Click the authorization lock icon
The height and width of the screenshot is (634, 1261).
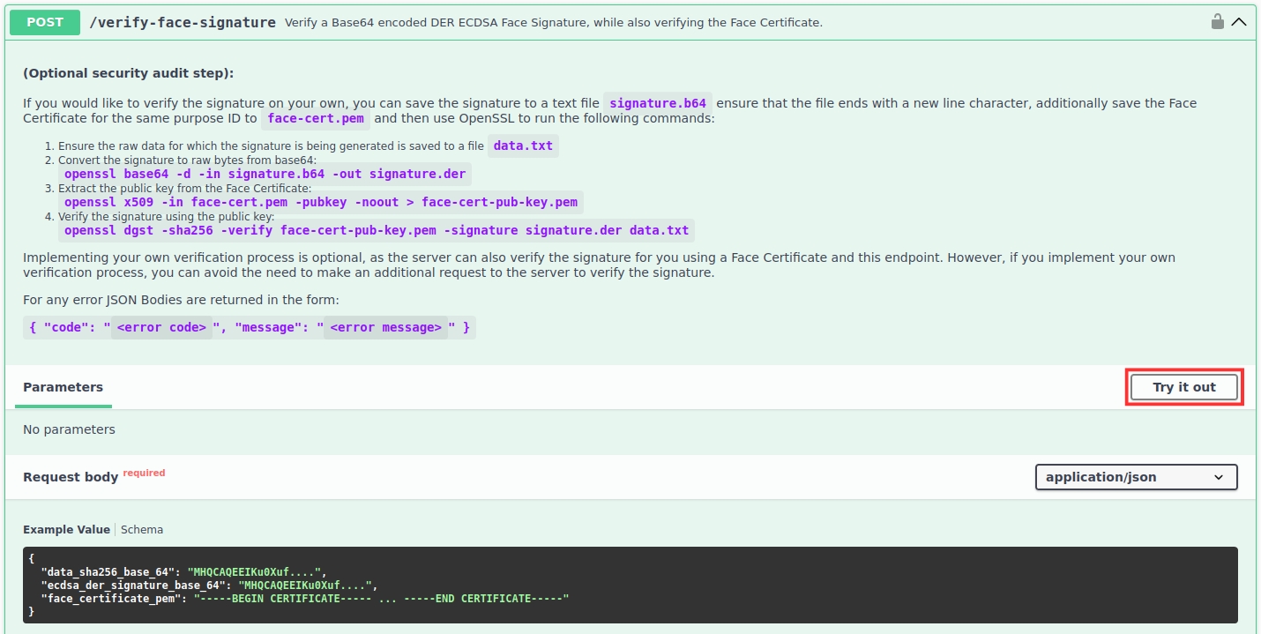pyautogui.click(x=1217, y=22)
